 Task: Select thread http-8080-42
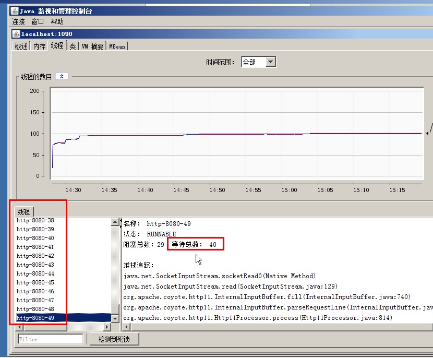(x=64, y=256)
